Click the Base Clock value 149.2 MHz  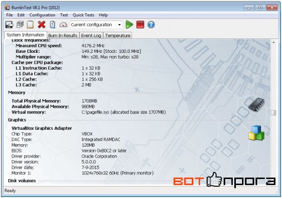click(111, 51)
